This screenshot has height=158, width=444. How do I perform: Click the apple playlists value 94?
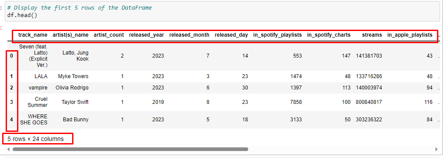(430, 88)
